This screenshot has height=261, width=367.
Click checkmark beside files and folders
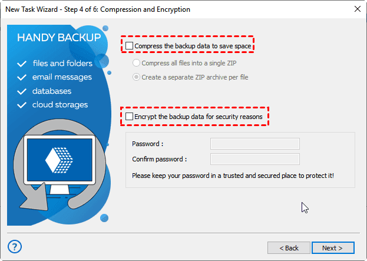pyautogui.click(x=22, y=63)
